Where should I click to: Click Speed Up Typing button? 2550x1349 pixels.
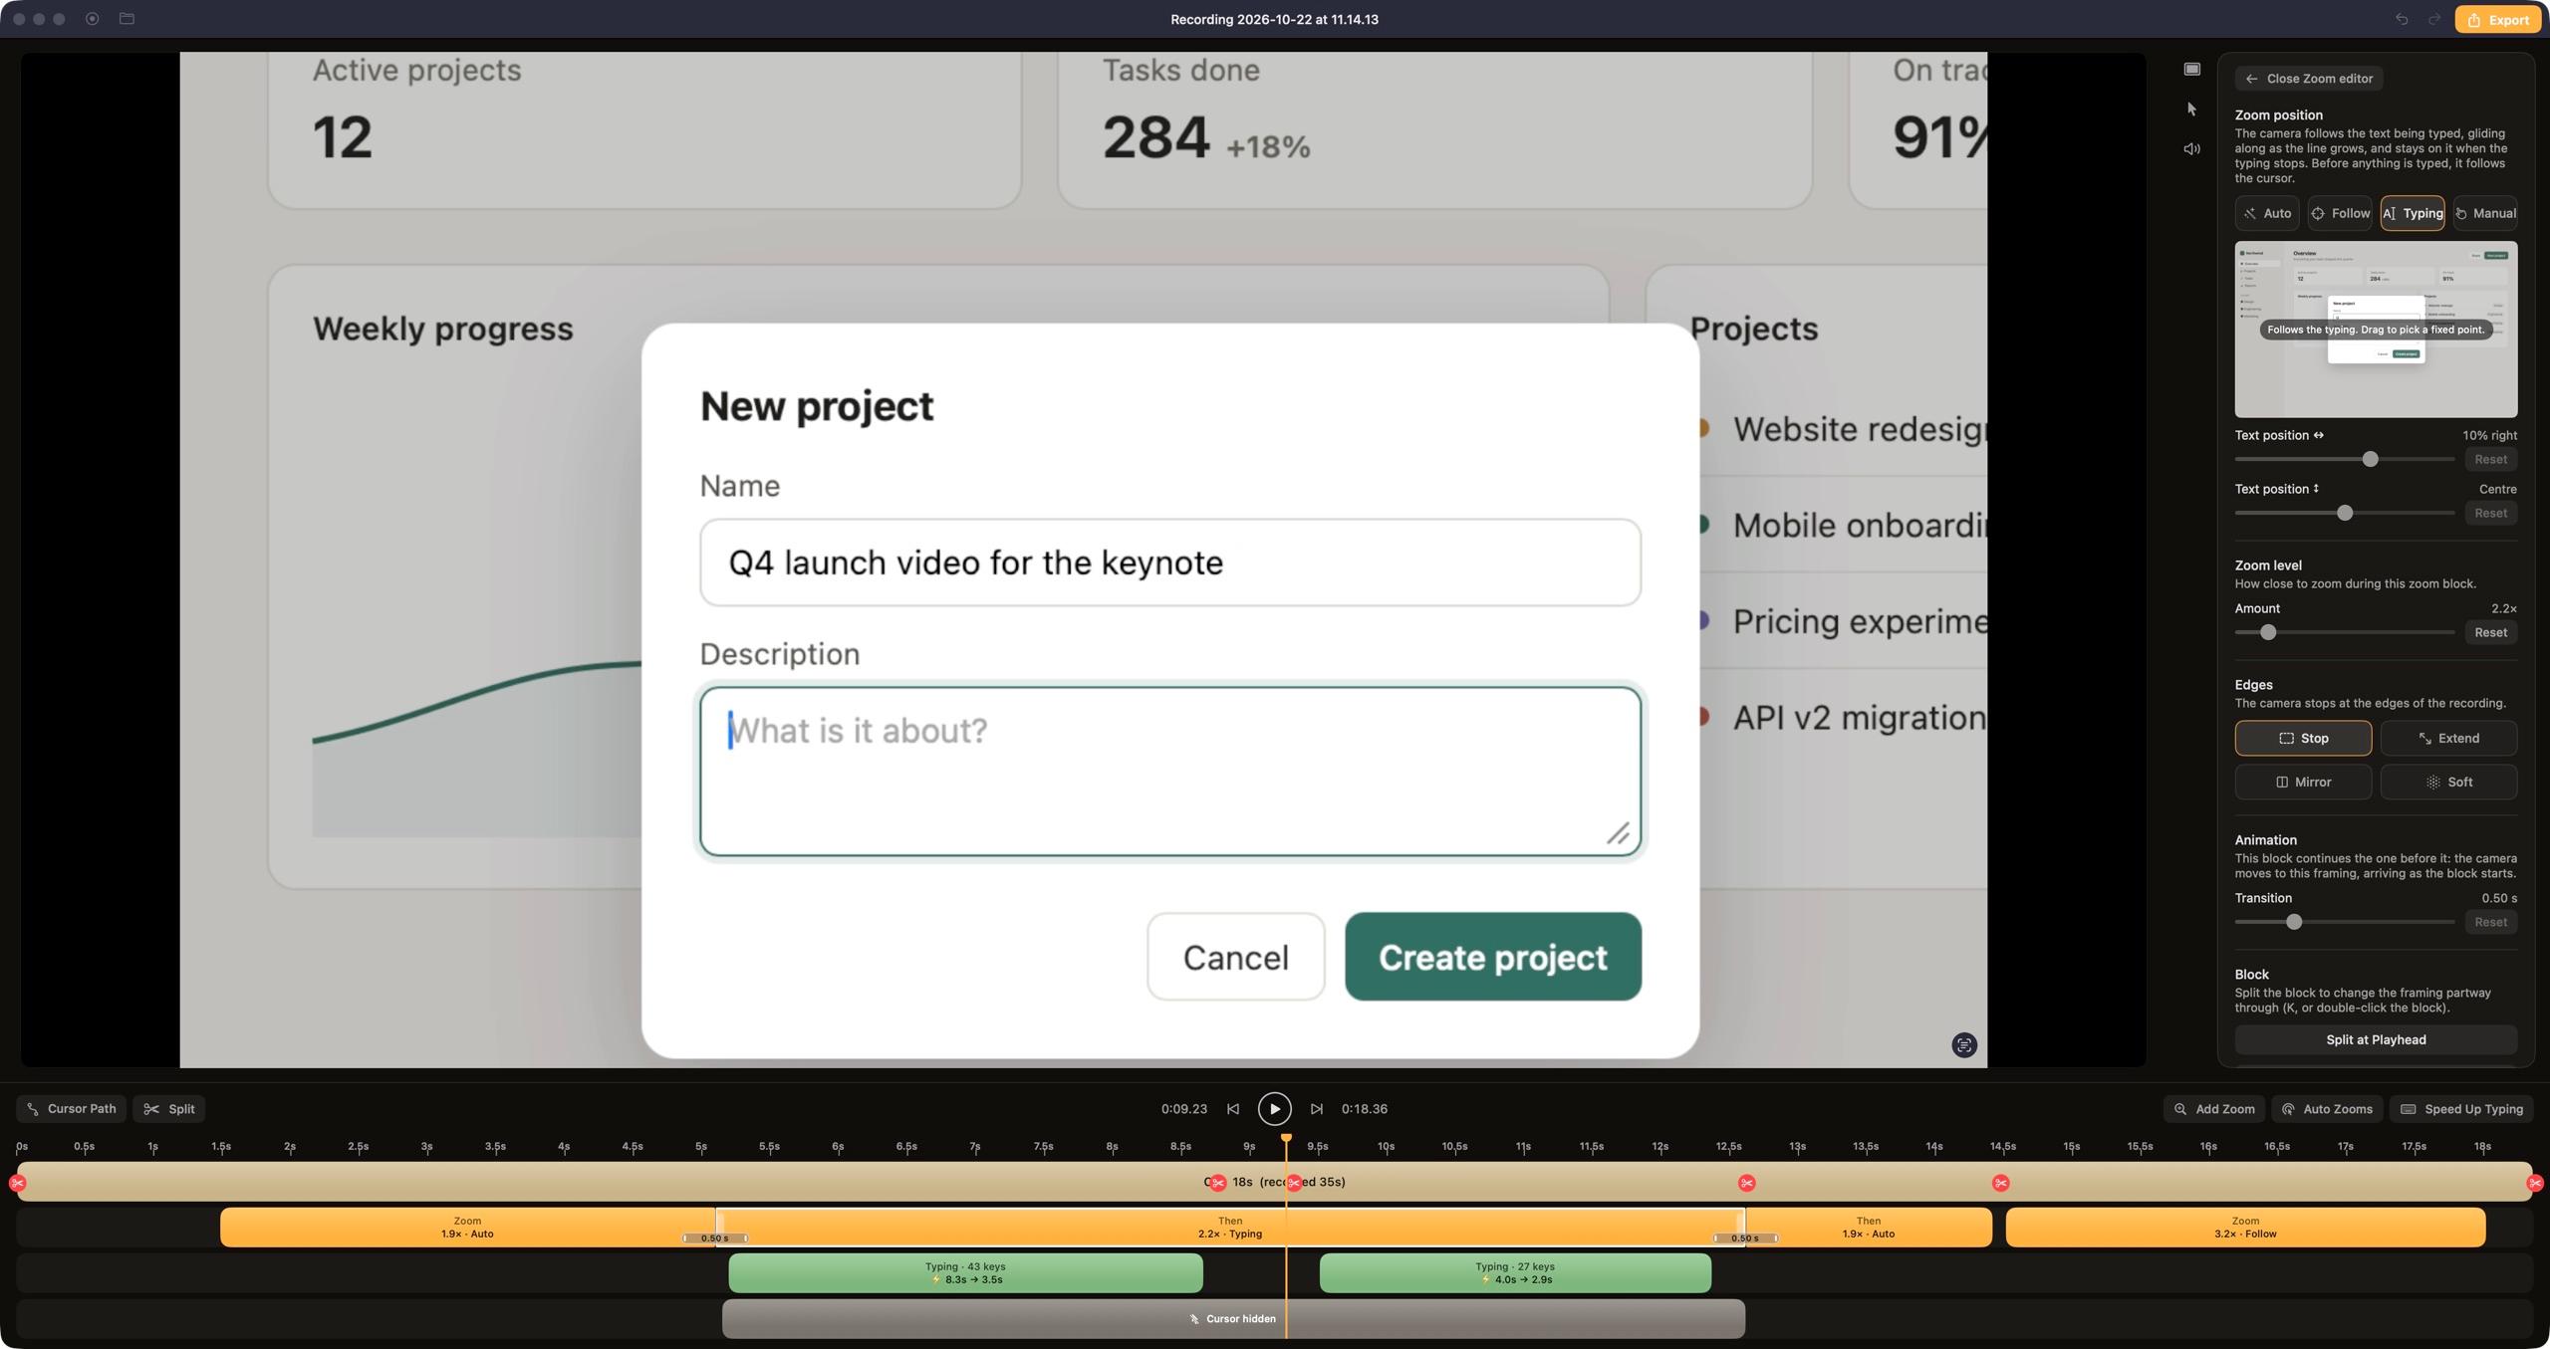click(2461, 1108)
